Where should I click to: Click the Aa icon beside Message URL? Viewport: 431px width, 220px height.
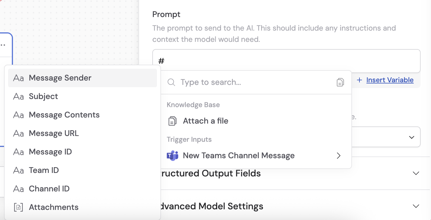click(x=18, y=133)
